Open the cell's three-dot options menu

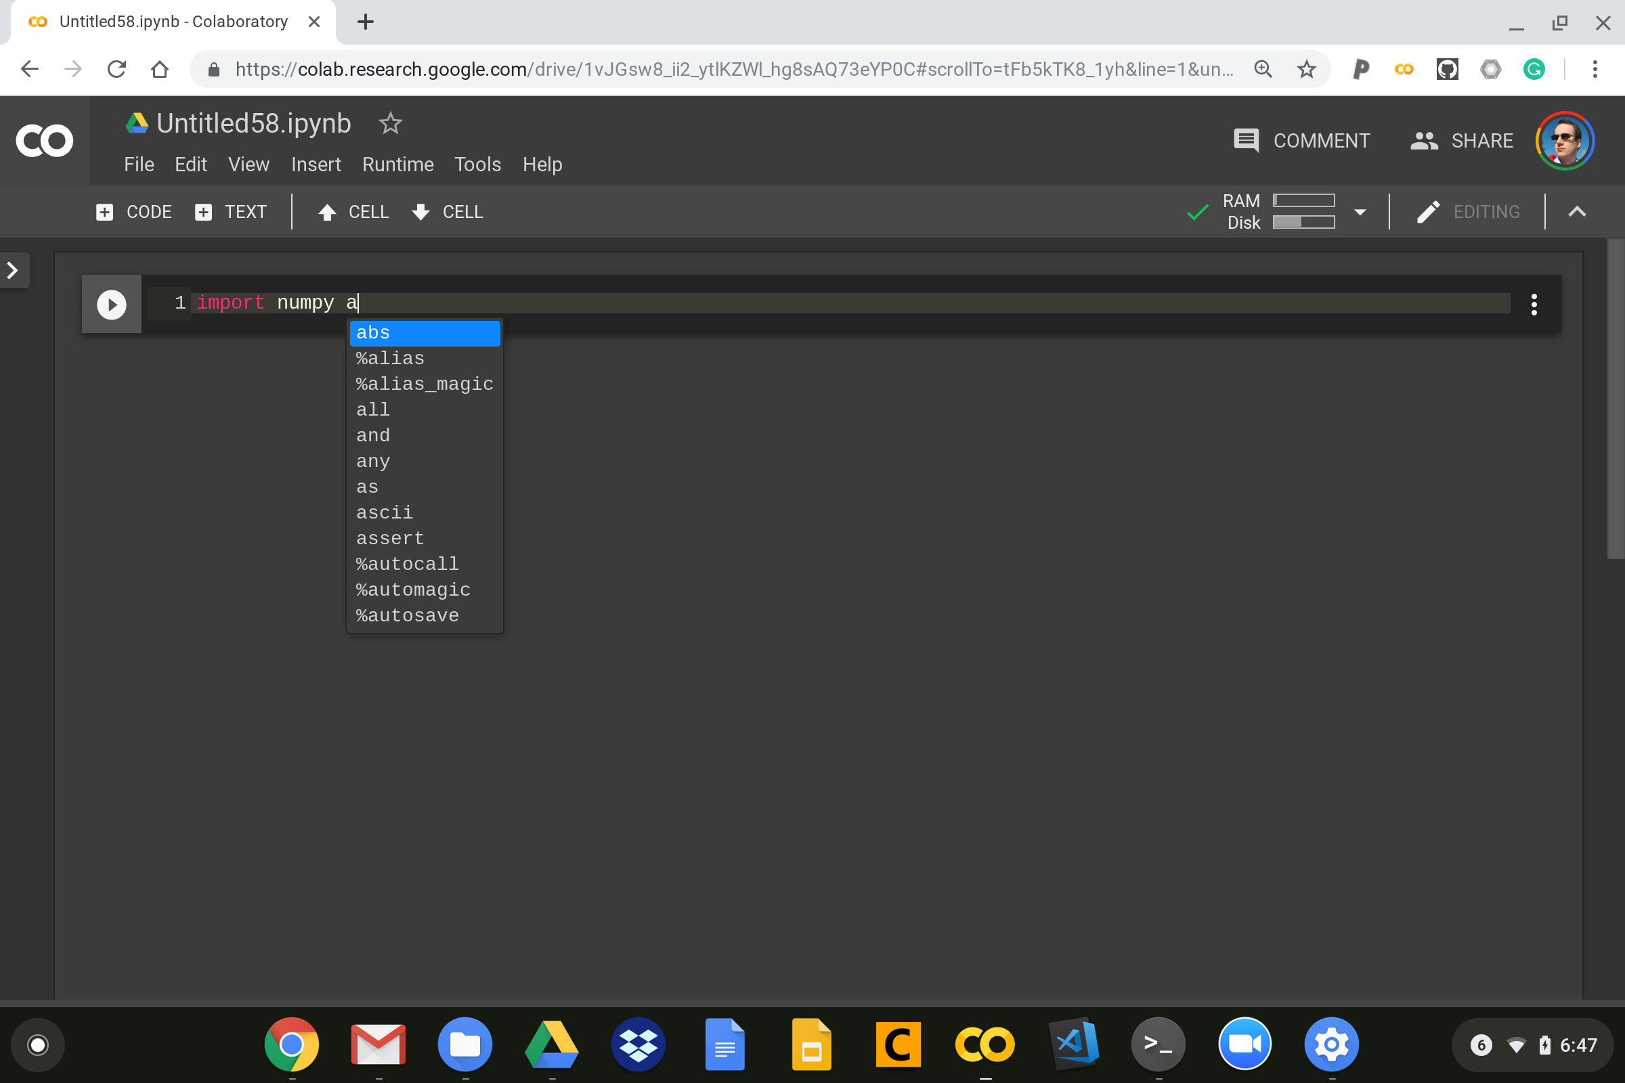tap(1534, 304)
